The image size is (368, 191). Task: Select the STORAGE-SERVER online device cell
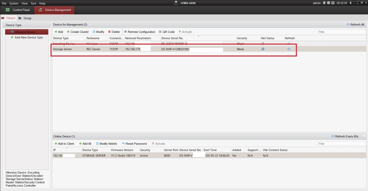[94, 156]
